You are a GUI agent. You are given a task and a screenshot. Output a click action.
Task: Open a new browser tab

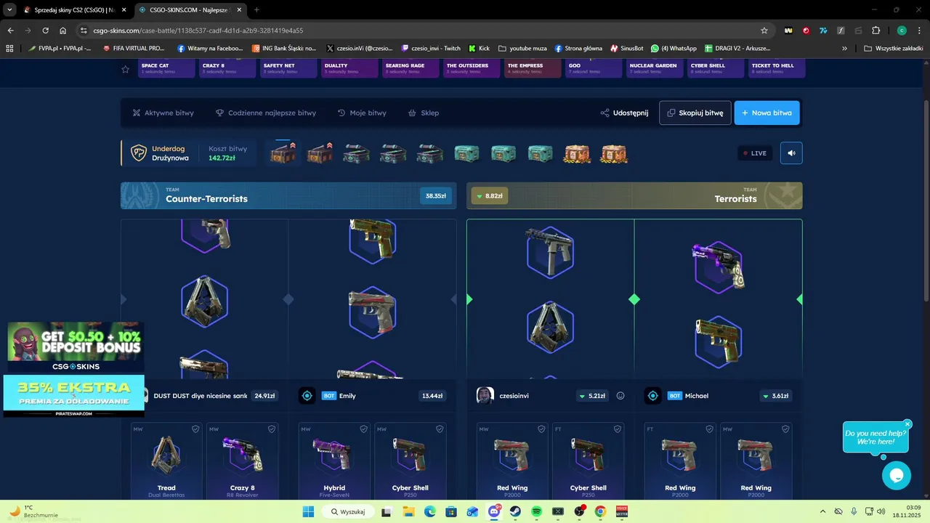tap(256, 10)
